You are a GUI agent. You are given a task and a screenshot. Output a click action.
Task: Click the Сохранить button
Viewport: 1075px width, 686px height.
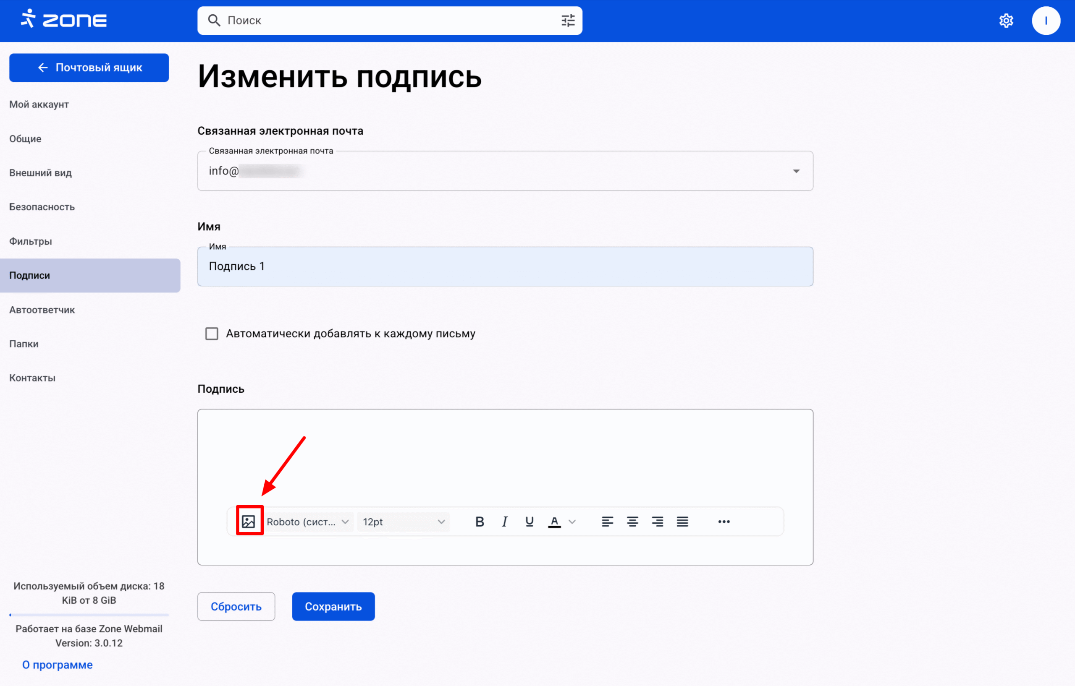point(333,606)
